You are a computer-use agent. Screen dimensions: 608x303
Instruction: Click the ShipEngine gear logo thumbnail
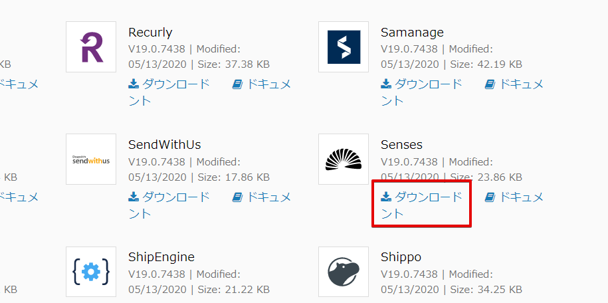coord(91,272)
